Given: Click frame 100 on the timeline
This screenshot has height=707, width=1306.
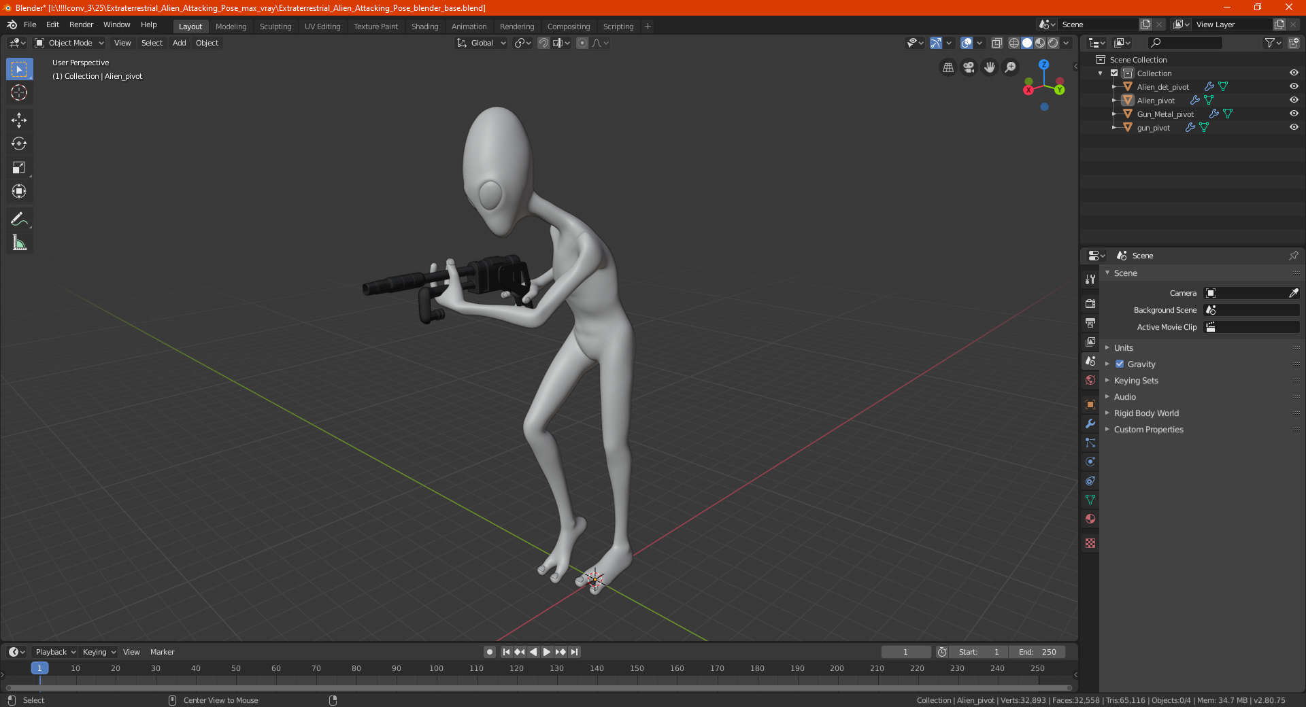Looking at the screenshot, I should point(436,668).
